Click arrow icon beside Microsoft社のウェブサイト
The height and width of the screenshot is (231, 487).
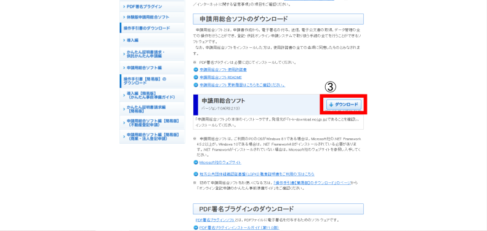[x=196, y=162]
